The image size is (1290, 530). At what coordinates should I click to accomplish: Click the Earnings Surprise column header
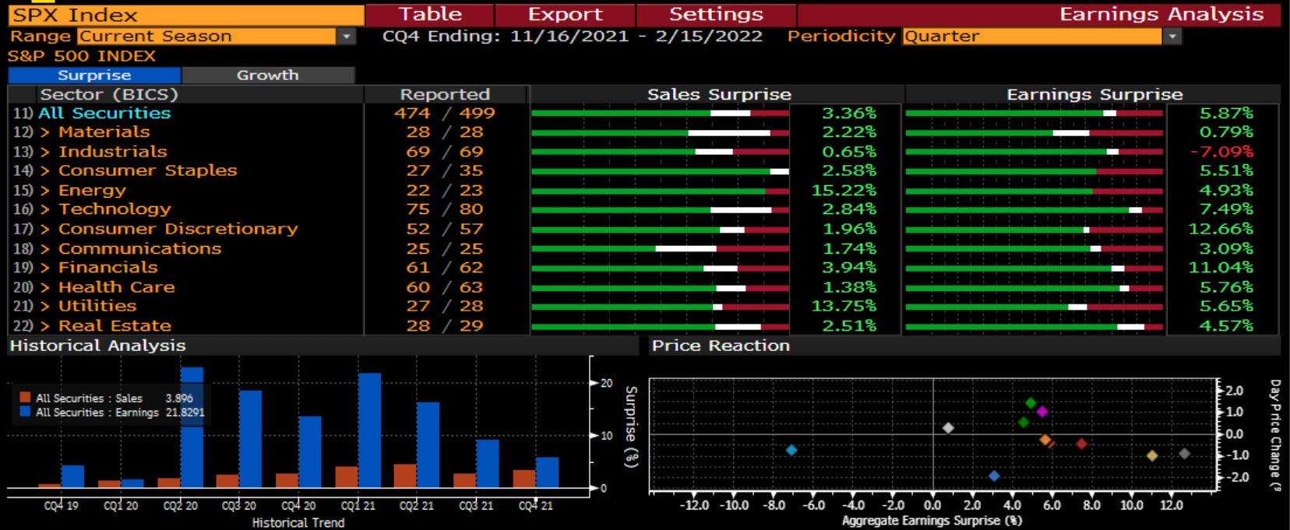(x=1094, y=94)
